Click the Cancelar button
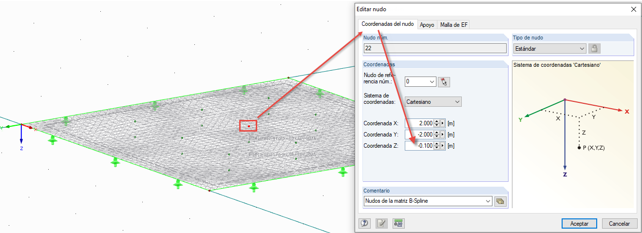Viewport: 642px width, 233px height. [x=619, y=223]
